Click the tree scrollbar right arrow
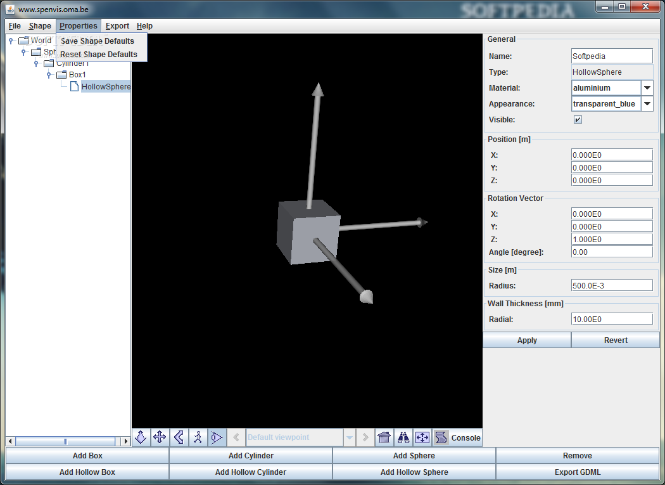The image size is (665, 485). [125, 441]
